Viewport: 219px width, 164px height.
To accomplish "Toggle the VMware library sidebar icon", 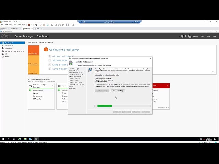I will pos(52,25).
